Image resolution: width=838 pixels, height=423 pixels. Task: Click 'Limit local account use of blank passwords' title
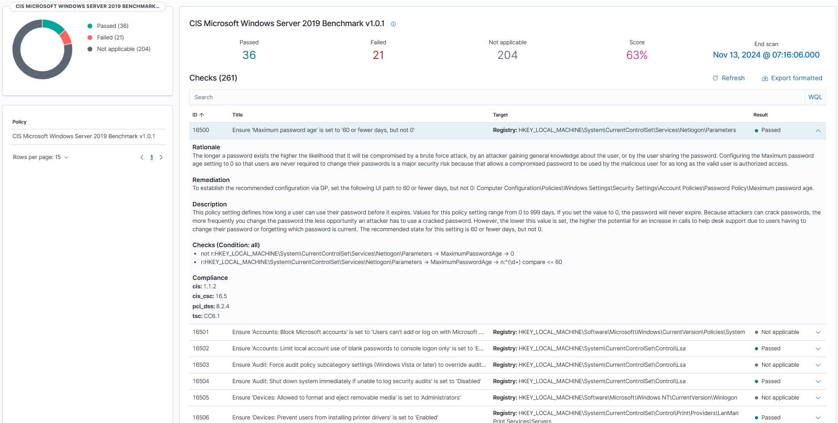tap(358, 349)
